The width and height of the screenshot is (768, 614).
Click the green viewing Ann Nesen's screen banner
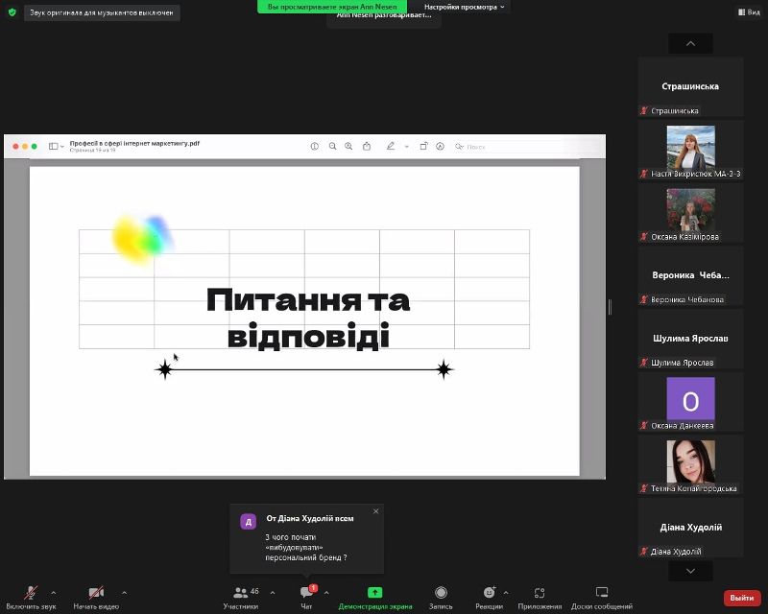pyautogui.click(x=332, y=7)
